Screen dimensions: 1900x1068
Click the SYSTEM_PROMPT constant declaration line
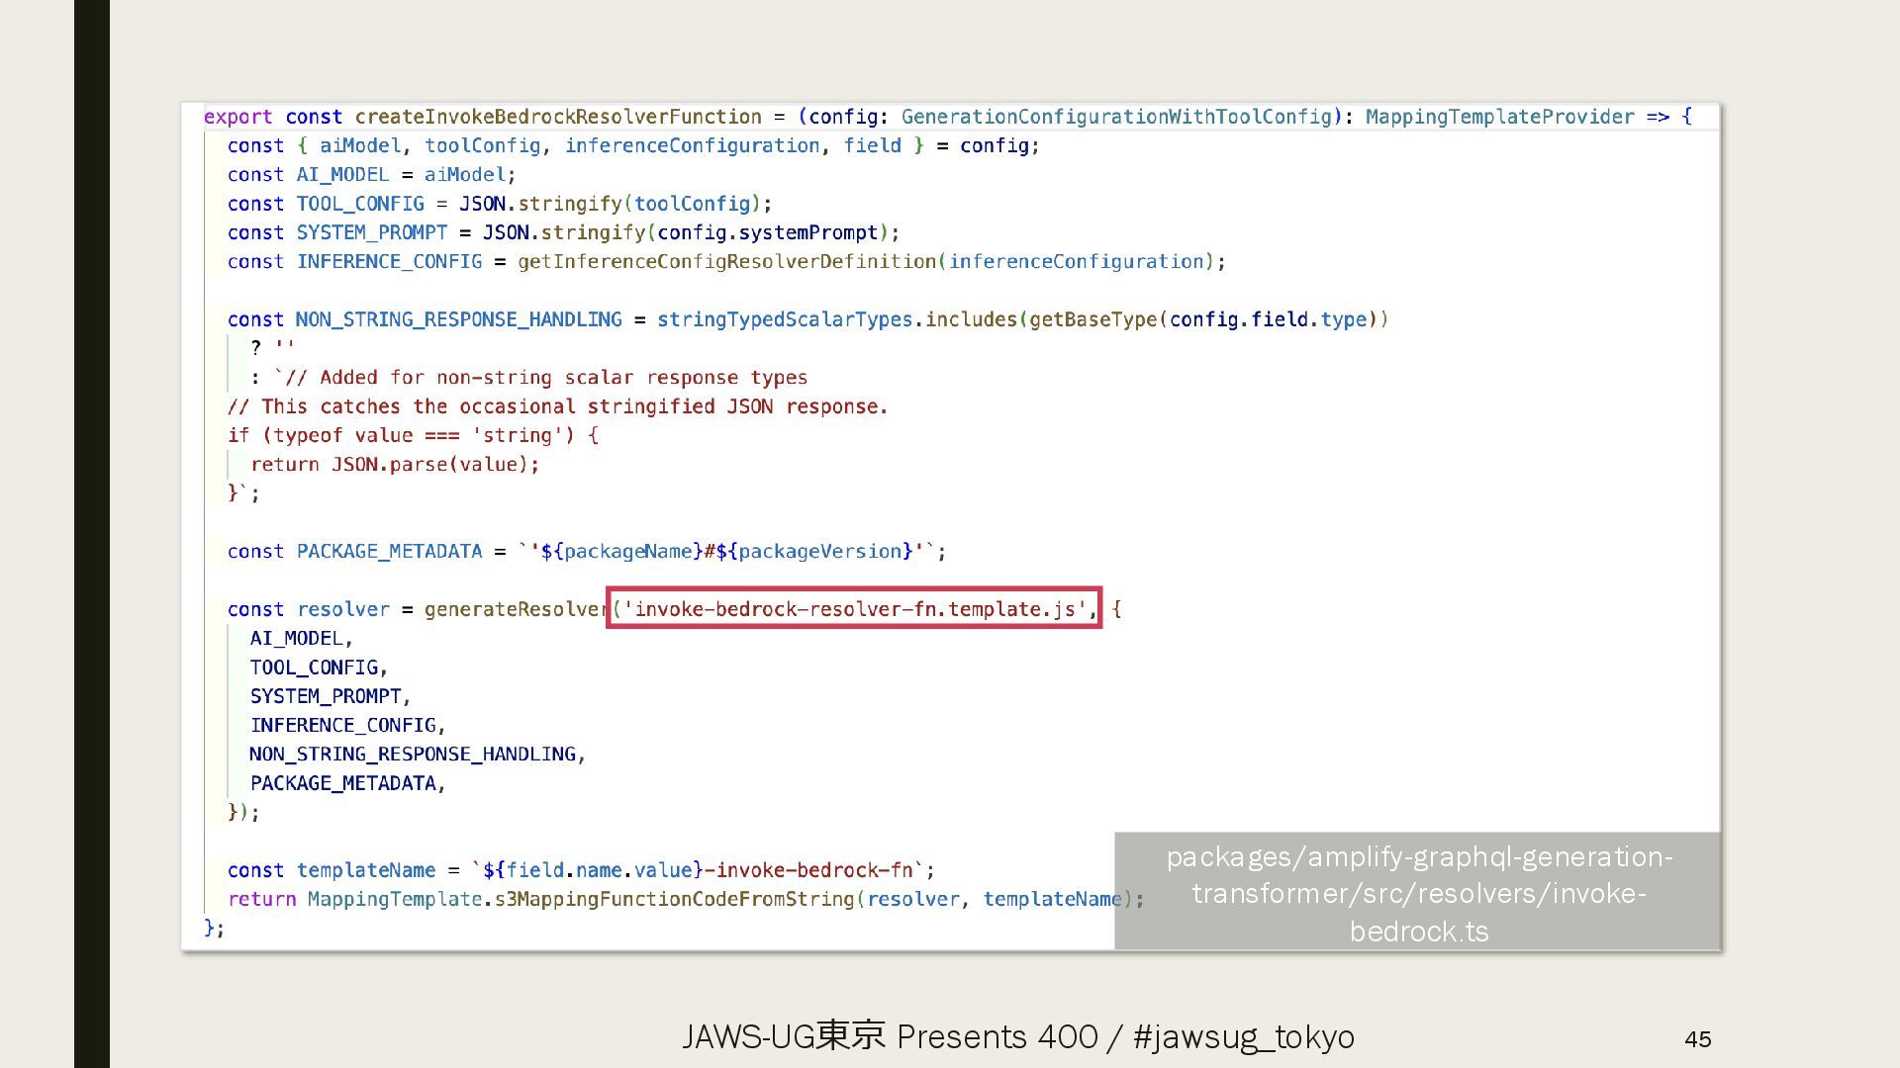[x=371, y=232]
